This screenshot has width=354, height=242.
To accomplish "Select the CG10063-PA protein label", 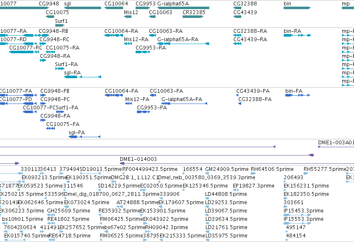I will 166,91.
